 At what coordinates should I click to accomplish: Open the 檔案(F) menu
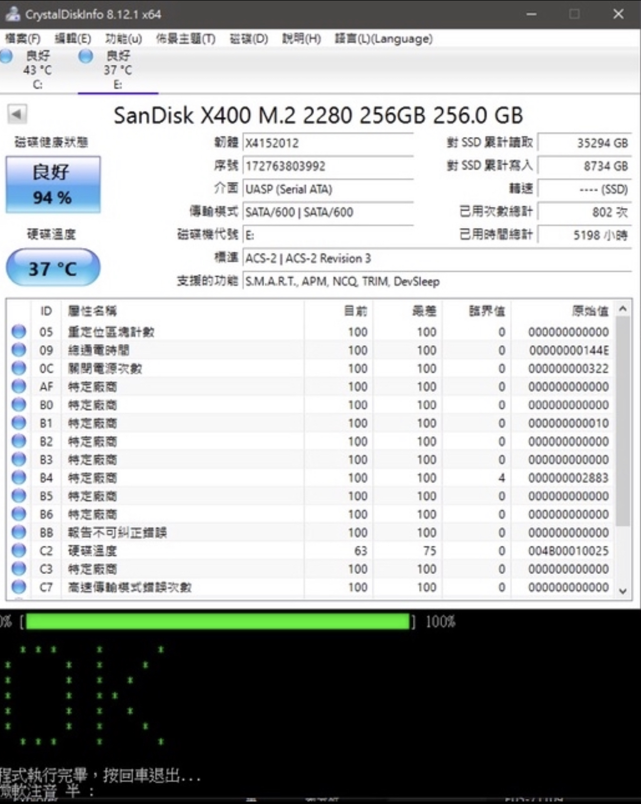tap(22, 38)
